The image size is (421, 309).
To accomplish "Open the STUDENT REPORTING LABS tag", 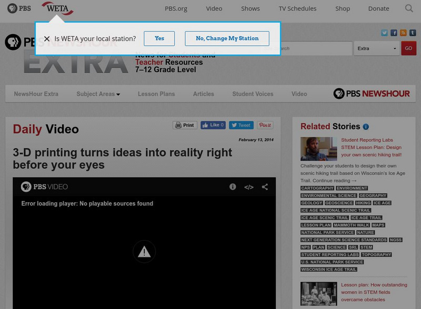I will 330,254.
